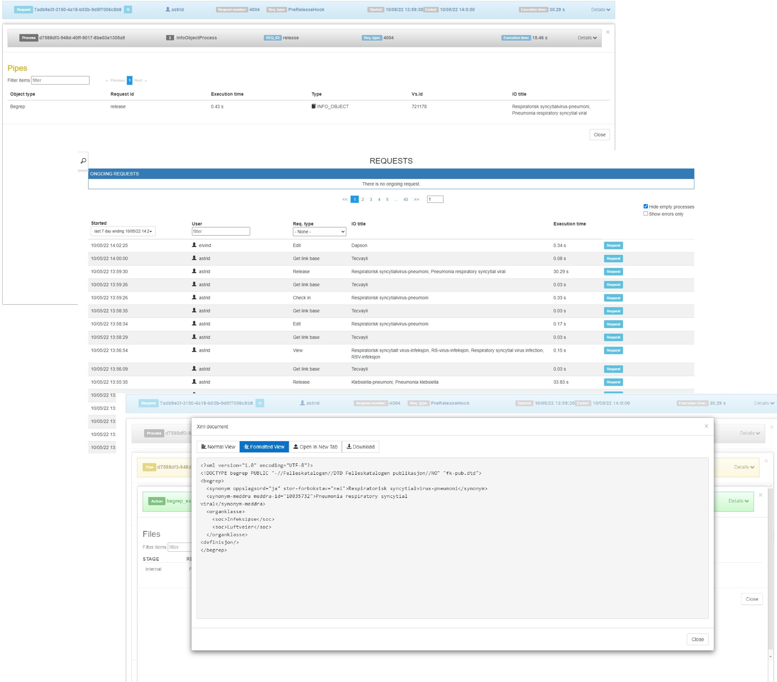The image size is (777, 682).
Task: Click the H badge next to request ID
Action: 128,10
